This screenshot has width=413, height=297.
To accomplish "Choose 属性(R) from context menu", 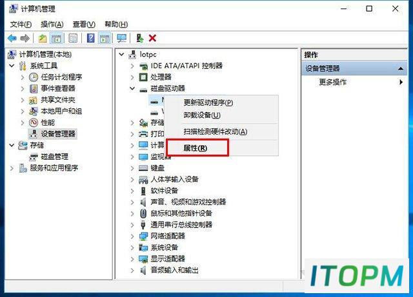I will click(196, 148).
